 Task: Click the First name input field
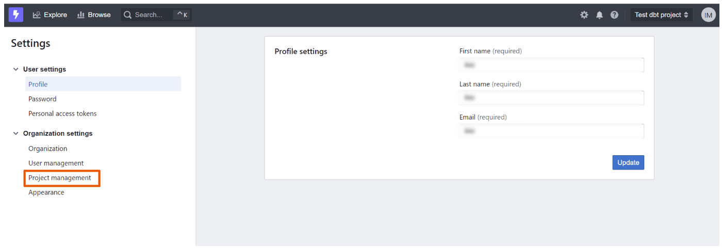click(x=551, y=65)
